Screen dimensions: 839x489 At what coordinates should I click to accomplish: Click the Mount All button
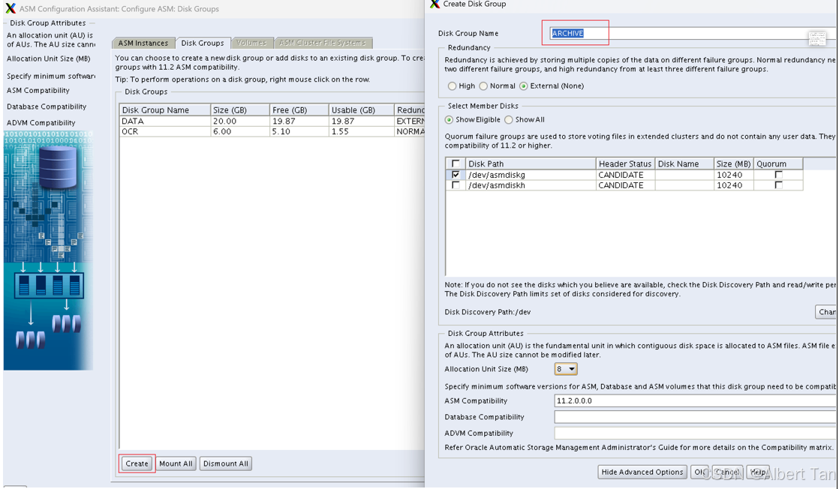(176, 463)
